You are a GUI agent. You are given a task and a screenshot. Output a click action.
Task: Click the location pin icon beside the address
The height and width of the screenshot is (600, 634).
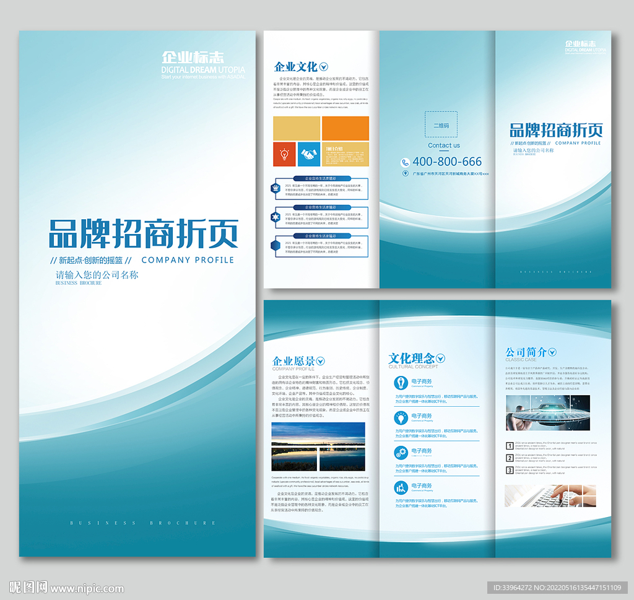coord(405,173)
